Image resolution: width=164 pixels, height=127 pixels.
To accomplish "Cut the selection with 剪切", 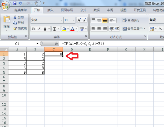I will tap(19, 17).
